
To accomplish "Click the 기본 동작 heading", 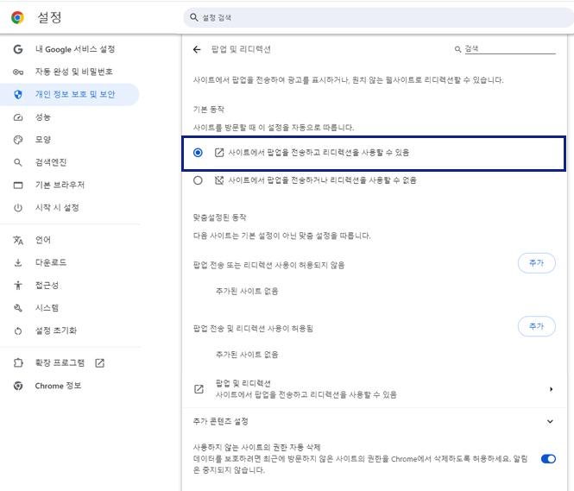I will (x=209, y=110).
